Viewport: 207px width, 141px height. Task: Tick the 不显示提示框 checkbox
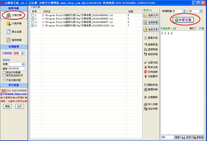click(x=4, y=80)
